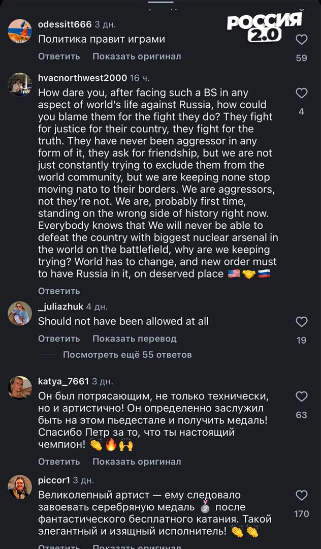Like hvacnorthwest2000's comment with the heart icon

tap(302, 93)
